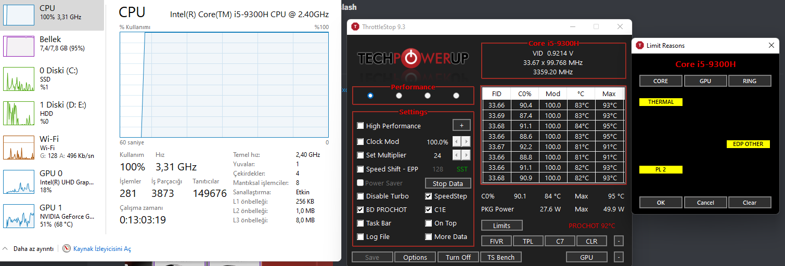Select GPU 1 NVIDIA GeForce entry

click(x=52, y=216)
